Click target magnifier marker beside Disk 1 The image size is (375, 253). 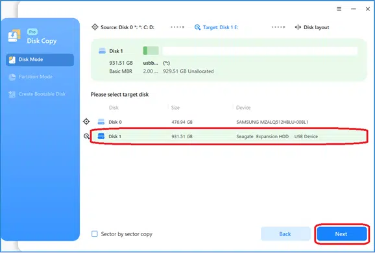pyautogui.click(x=86, y=136)
